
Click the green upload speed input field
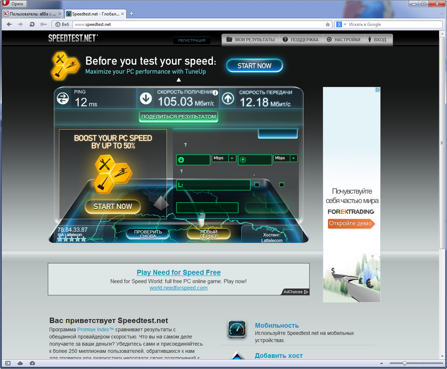point(255,160)
